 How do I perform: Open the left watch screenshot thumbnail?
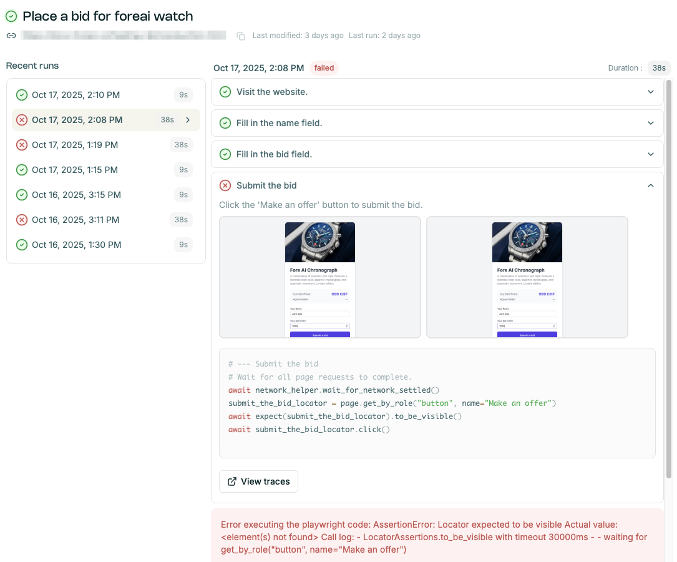click(x=320, y=277)
